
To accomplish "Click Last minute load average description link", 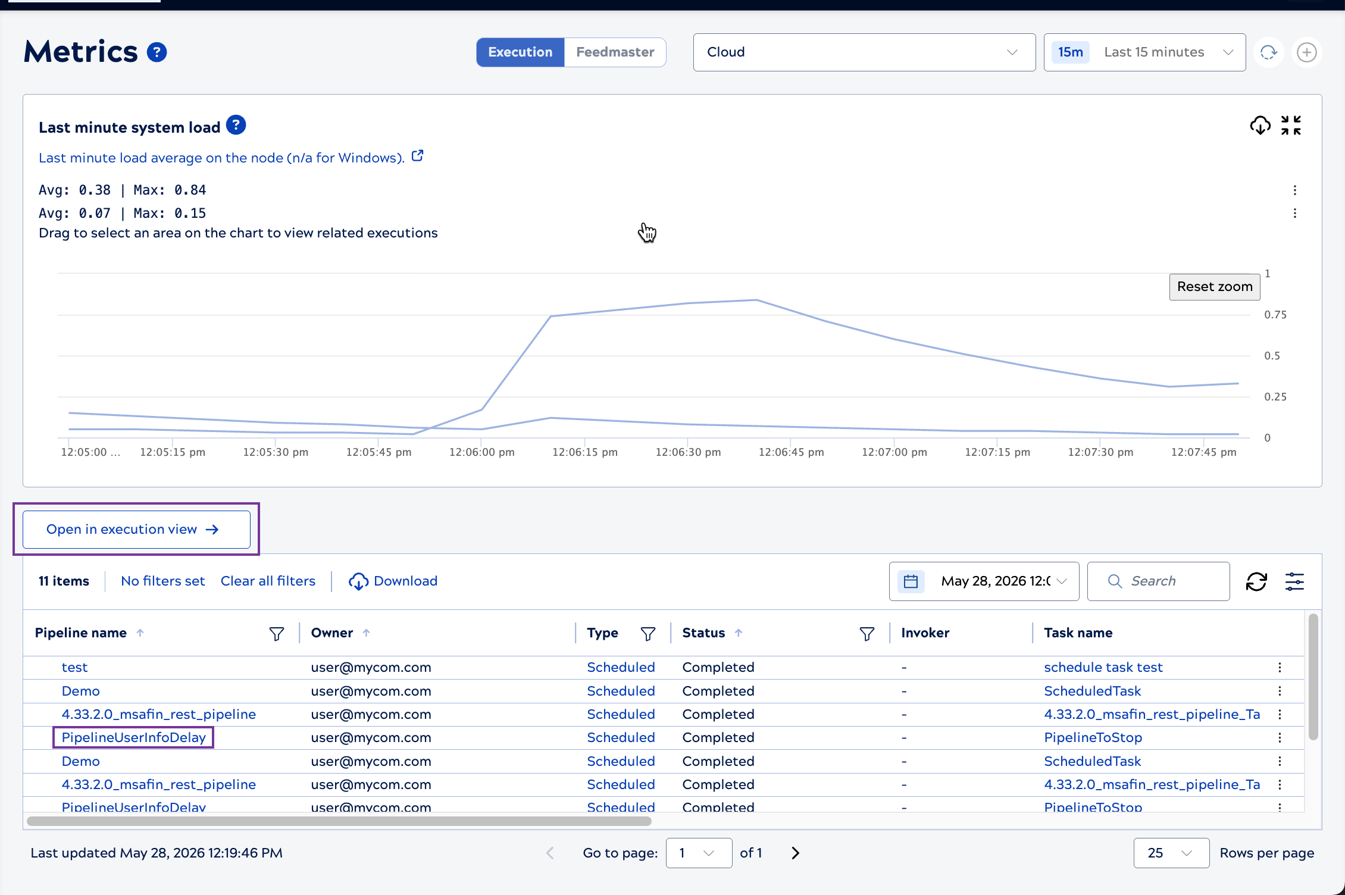I will coord(221,158).
